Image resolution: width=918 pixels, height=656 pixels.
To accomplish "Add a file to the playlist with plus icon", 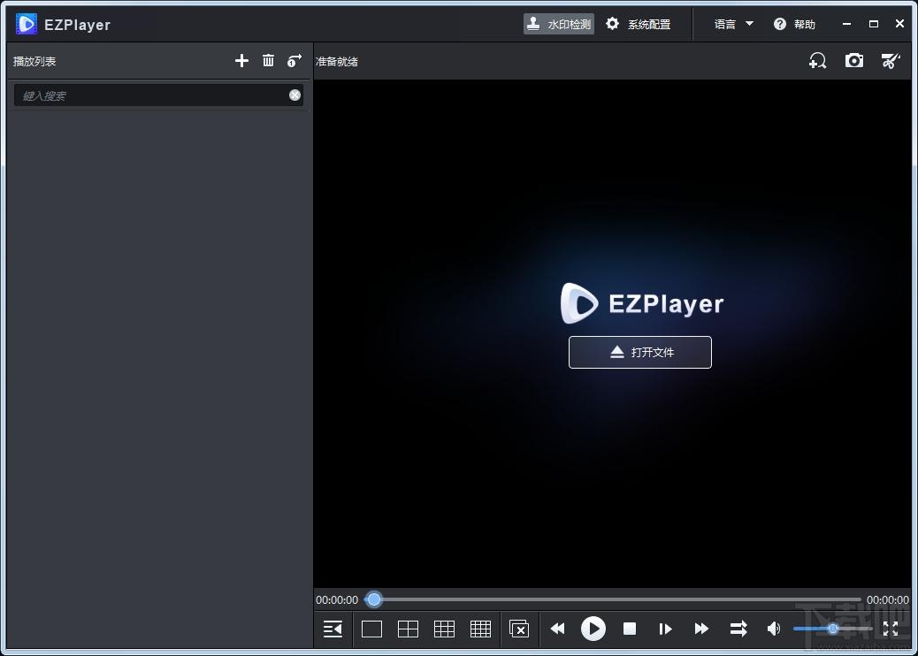I will [241, 60].
